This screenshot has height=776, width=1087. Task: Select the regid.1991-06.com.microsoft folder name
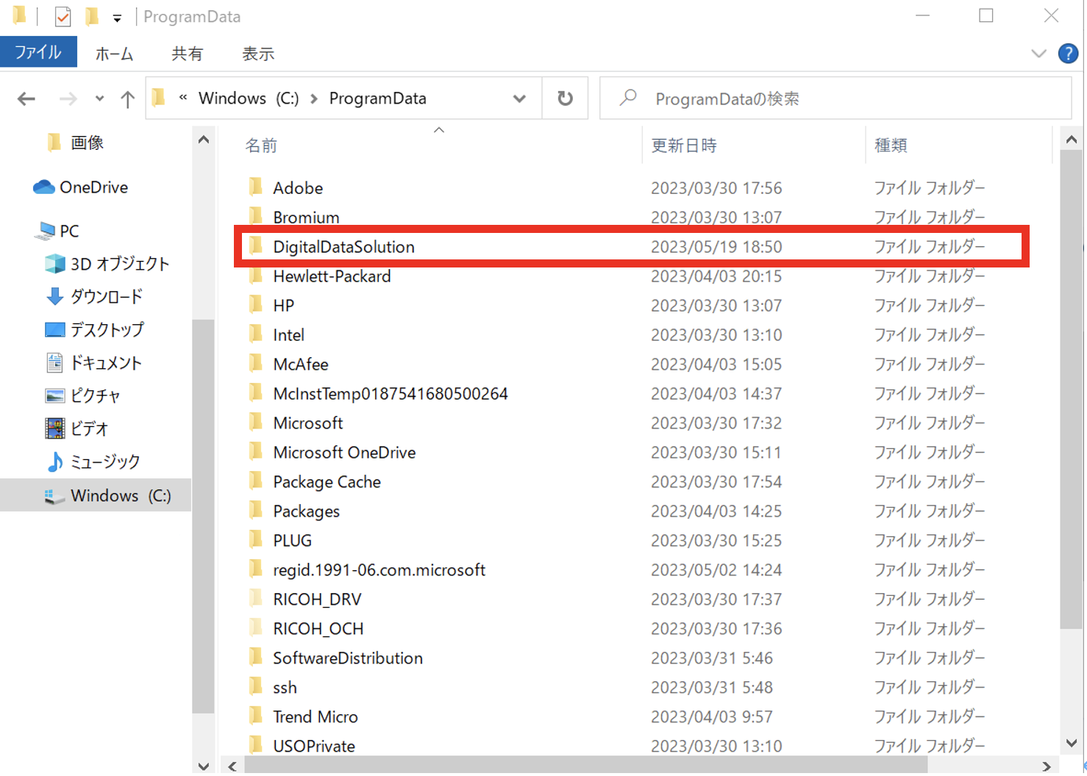pyautogui.click(x=379, y=570)
